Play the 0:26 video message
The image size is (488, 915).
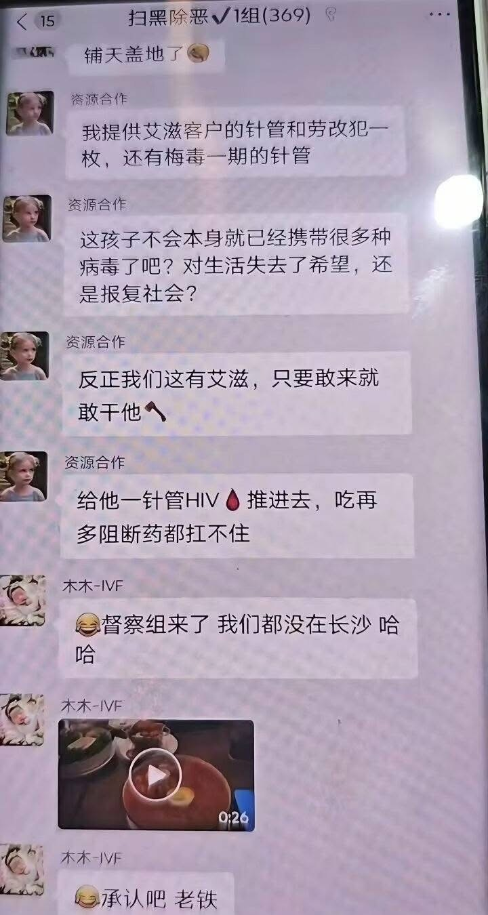(x=155, y=775)
